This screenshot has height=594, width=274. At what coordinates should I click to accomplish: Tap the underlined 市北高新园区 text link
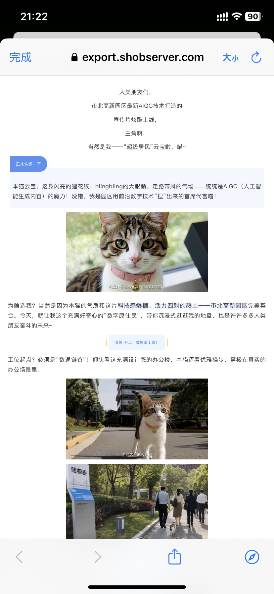pyautogui.click(x=229, y=306)
